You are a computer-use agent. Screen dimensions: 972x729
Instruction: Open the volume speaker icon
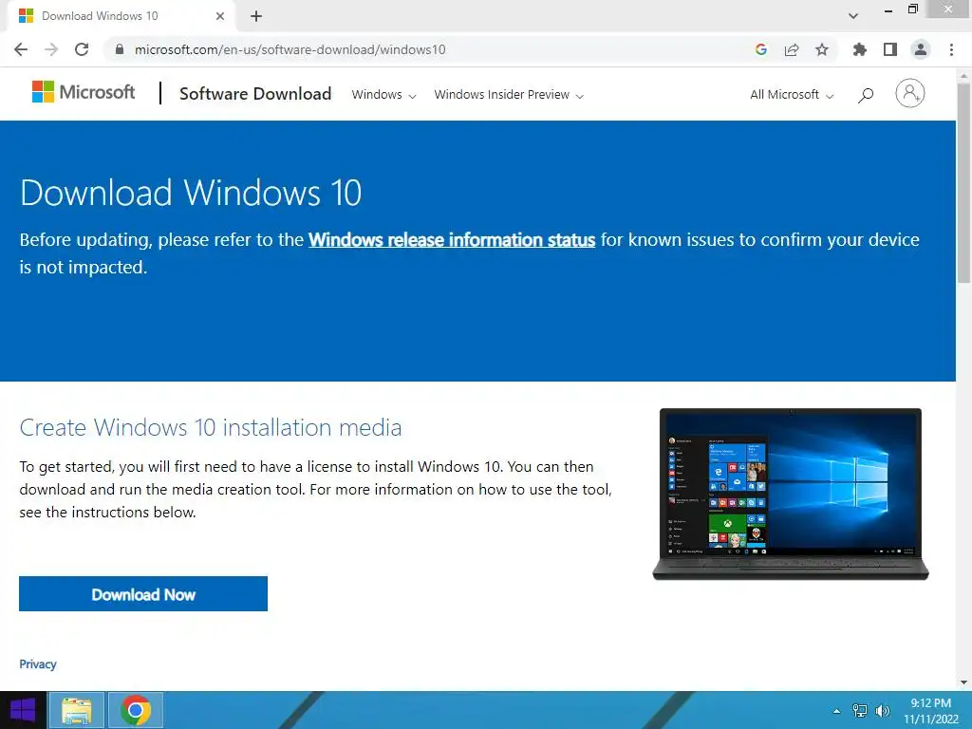[x=882, y=711]
